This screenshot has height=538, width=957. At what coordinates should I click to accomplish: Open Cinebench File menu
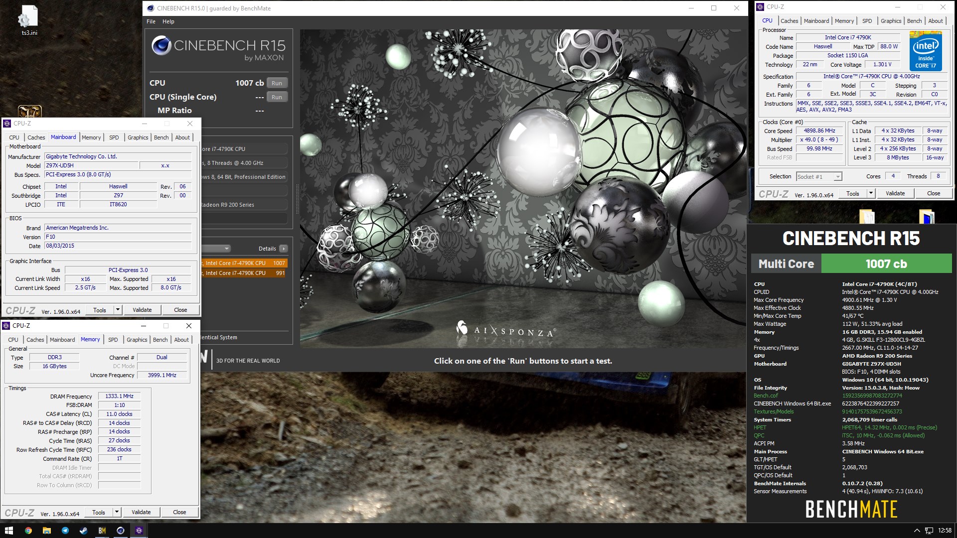pyautogui.click(x=151, y=21)
